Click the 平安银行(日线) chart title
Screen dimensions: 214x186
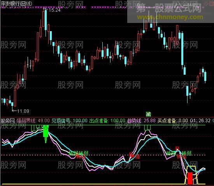click(16, 4)
